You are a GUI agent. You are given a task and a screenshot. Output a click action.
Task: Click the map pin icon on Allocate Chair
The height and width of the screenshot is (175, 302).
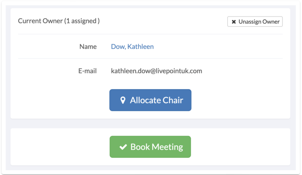pyautogui.click(x=123, y=100)
